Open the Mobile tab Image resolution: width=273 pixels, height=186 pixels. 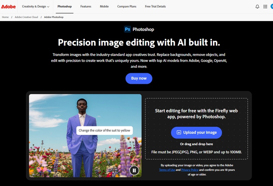tap(104, 6)
